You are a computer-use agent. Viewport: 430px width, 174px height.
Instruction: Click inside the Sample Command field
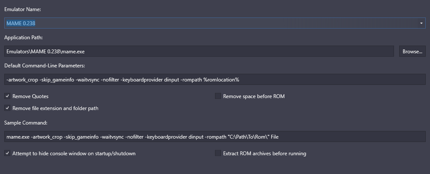tap(215, 136)
